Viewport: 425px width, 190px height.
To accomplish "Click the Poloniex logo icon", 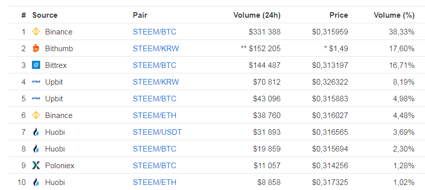I will (36, 165).
